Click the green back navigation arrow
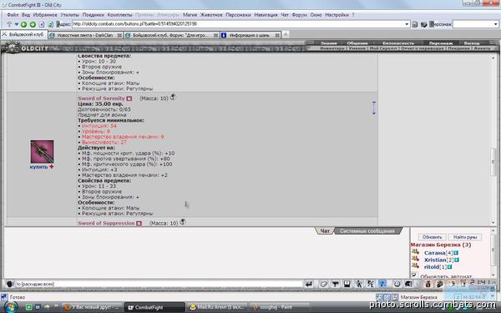 coord(23,24)
